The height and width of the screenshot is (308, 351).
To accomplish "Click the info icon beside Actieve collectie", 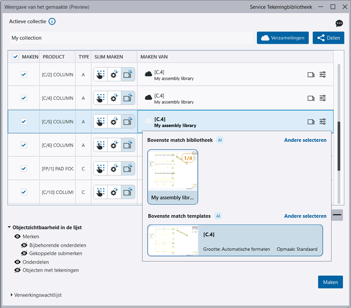I will [52, 22].
